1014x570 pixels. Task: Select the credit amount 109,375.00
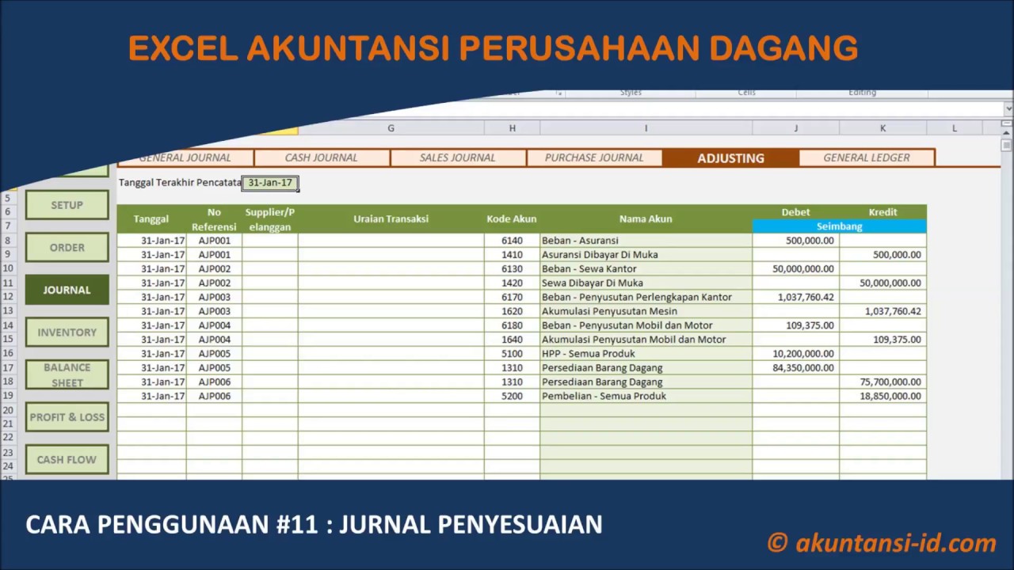click(882, 340)
